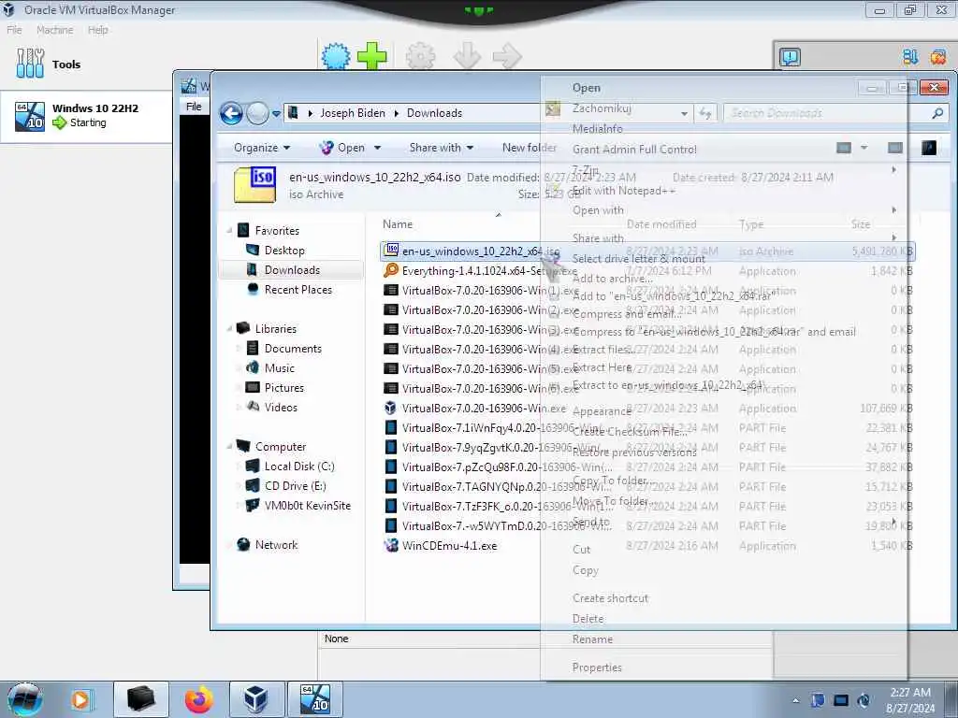Click the Start right-arrow icon in VirtualBox toolbar
The image size is (958, 718).
[507, 56]
